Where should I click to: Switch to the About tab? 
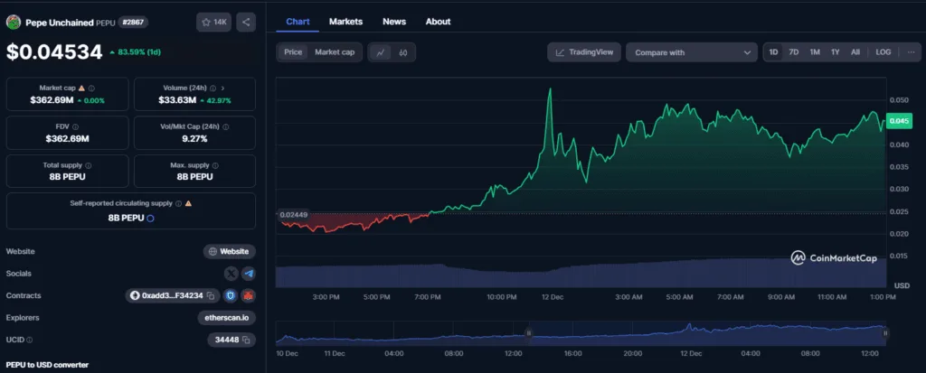click(439, 22)
